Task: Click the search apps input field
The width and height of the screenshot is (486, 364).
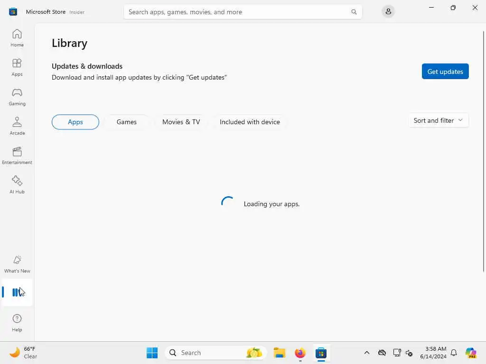Action: click(243, 12)
